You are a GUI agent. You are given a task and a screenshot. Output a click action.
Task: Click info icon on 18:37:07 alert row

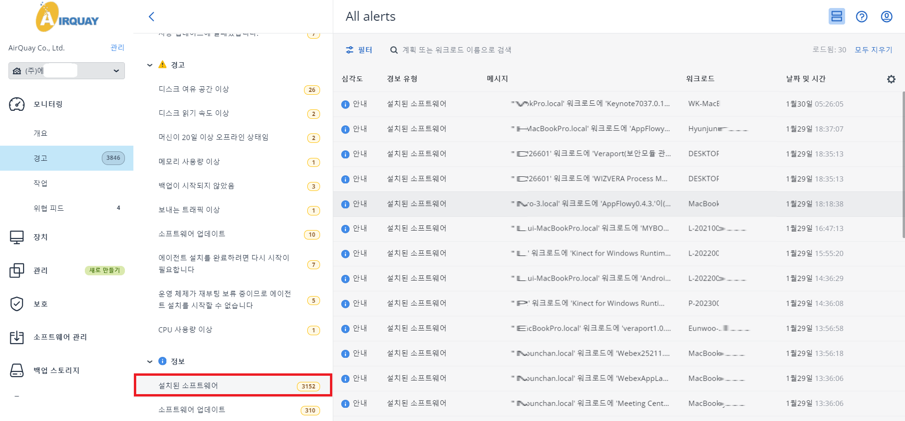coord(346,129)
